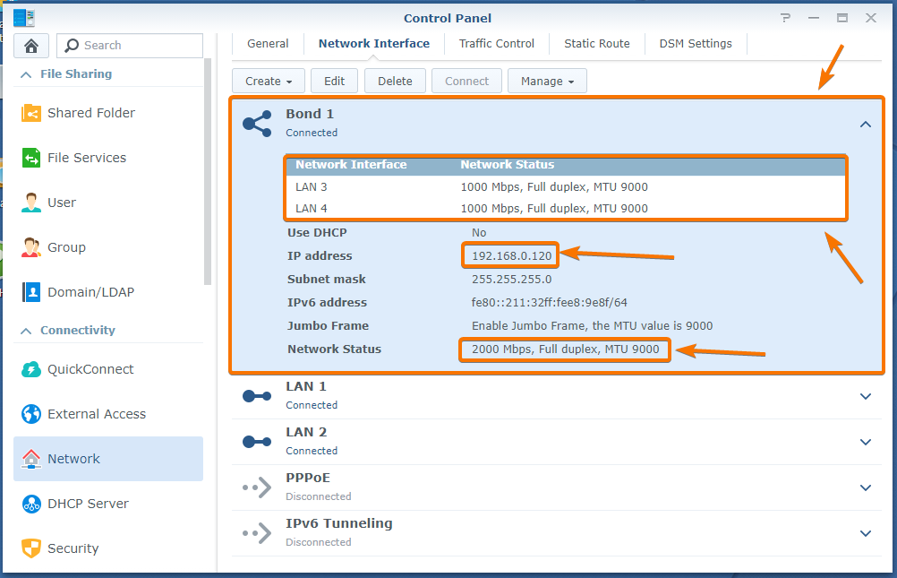Open DHCP Server settings
This screenshot has height=578, width=897.
point(88,504)
